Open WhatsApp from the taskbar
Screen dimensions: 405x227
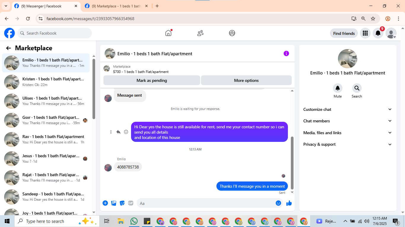134,221
